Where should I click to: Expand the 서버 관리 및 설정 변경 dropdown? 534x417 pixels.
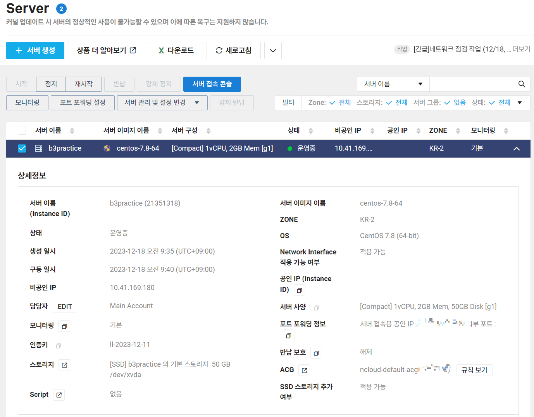coord(162,103)
